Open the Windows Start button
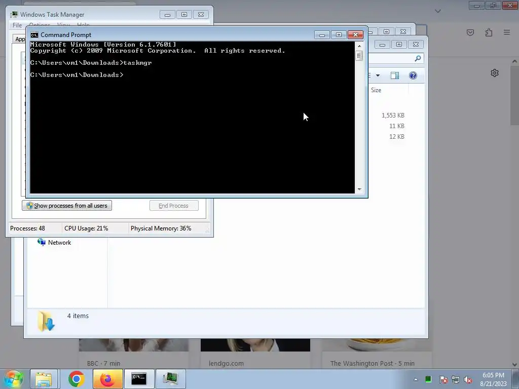 [13, 379]
